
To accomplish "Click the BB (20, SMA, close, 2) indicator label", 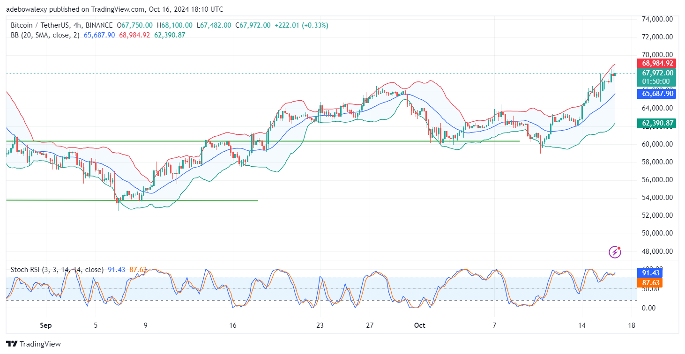I will click(46, 35).
